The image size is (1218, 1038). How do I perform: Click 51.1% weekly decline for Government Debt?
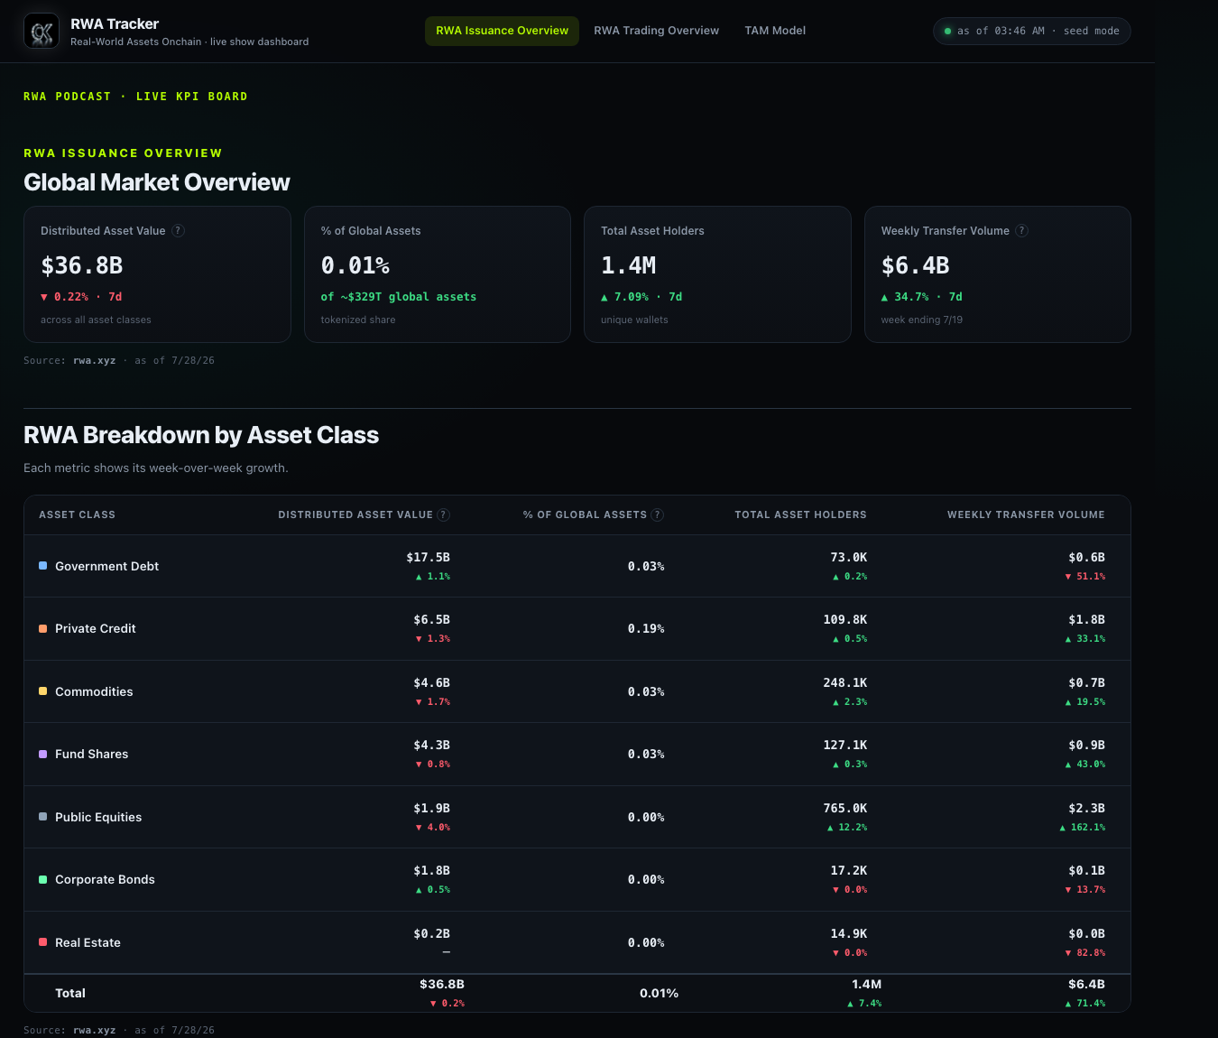coord(1085,577)
